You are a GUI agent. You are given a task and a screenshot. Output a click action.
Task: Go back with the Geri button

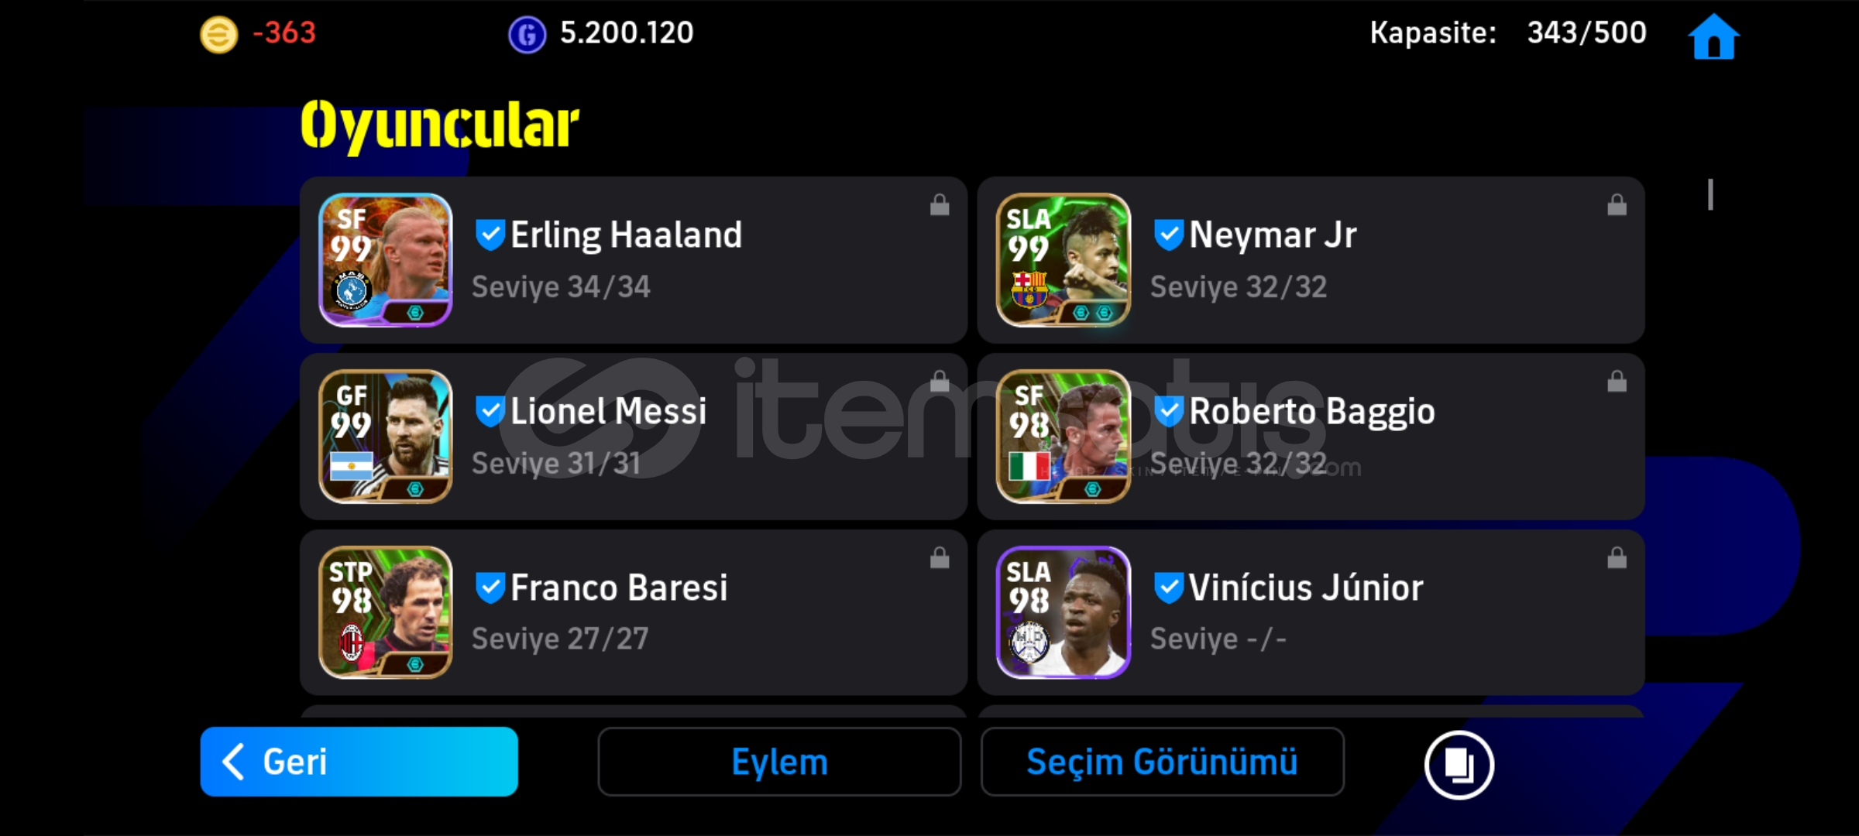(359, 762)
